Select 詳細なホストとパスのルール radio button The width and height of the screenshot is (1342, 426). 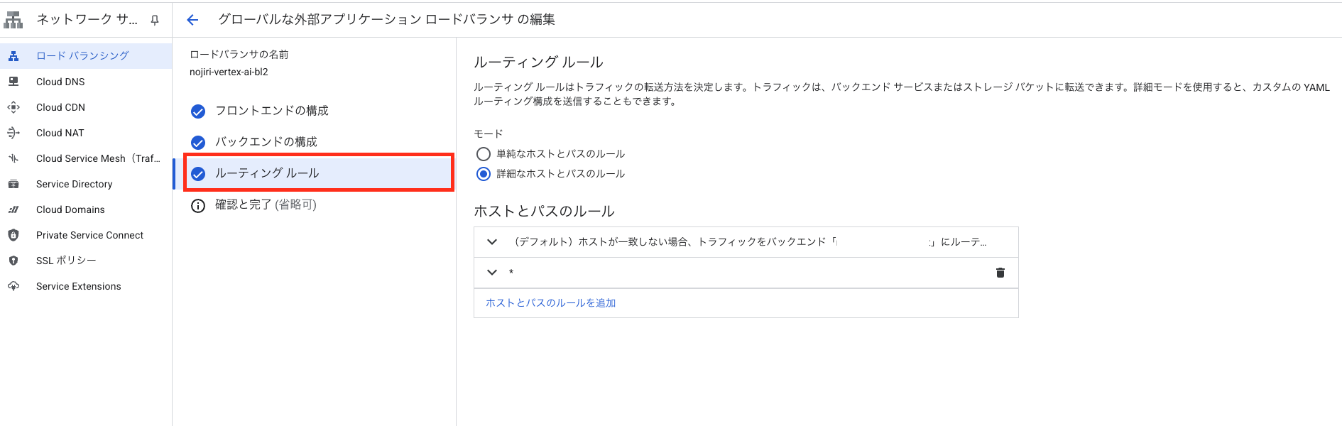[x=484, y=174]
